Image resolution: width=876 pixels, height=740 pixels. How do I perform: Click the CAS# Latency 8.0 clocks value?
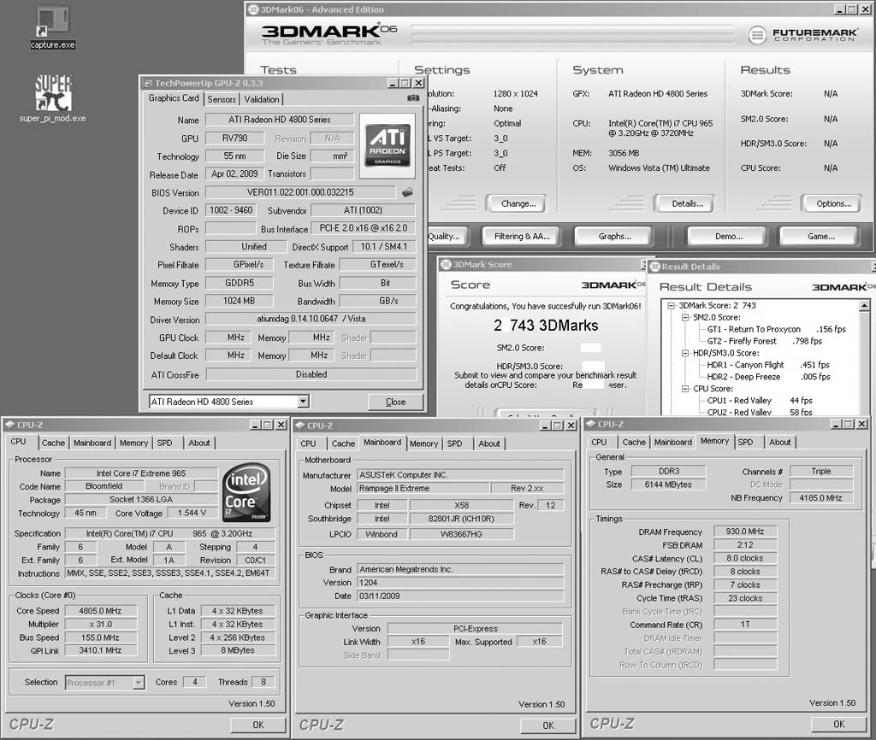pos(745,558)
